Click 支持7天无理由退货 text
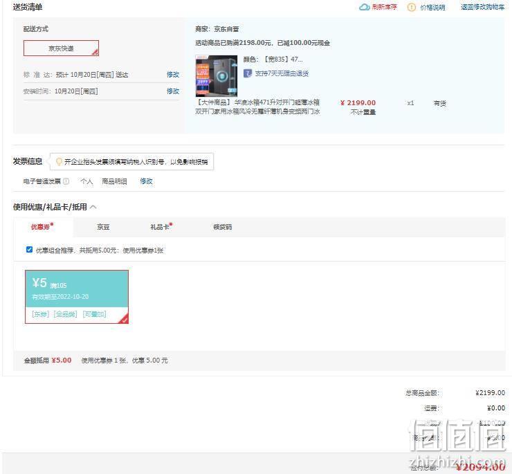The width and height of the screenshot is (512, 474). tap(282, 73)
